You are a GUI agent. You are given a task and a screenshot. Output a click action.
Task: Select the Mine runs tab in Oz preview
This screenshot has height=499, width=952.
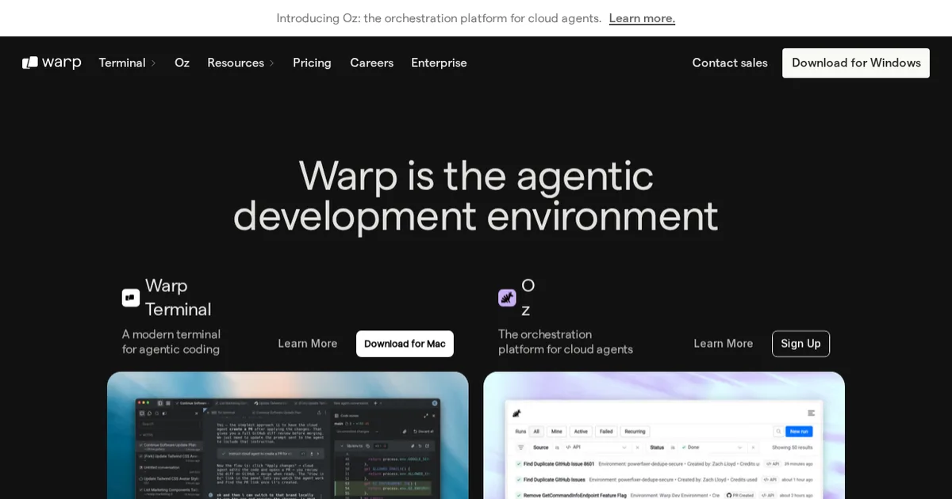557,432
